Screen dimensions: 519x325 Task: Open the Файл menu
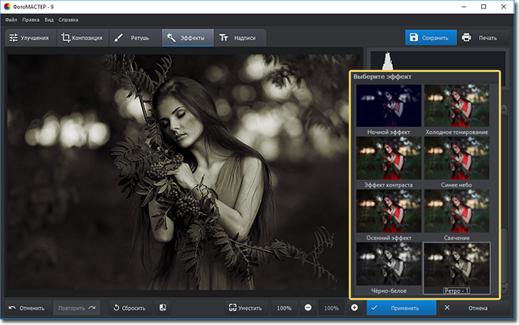point(10,19)
